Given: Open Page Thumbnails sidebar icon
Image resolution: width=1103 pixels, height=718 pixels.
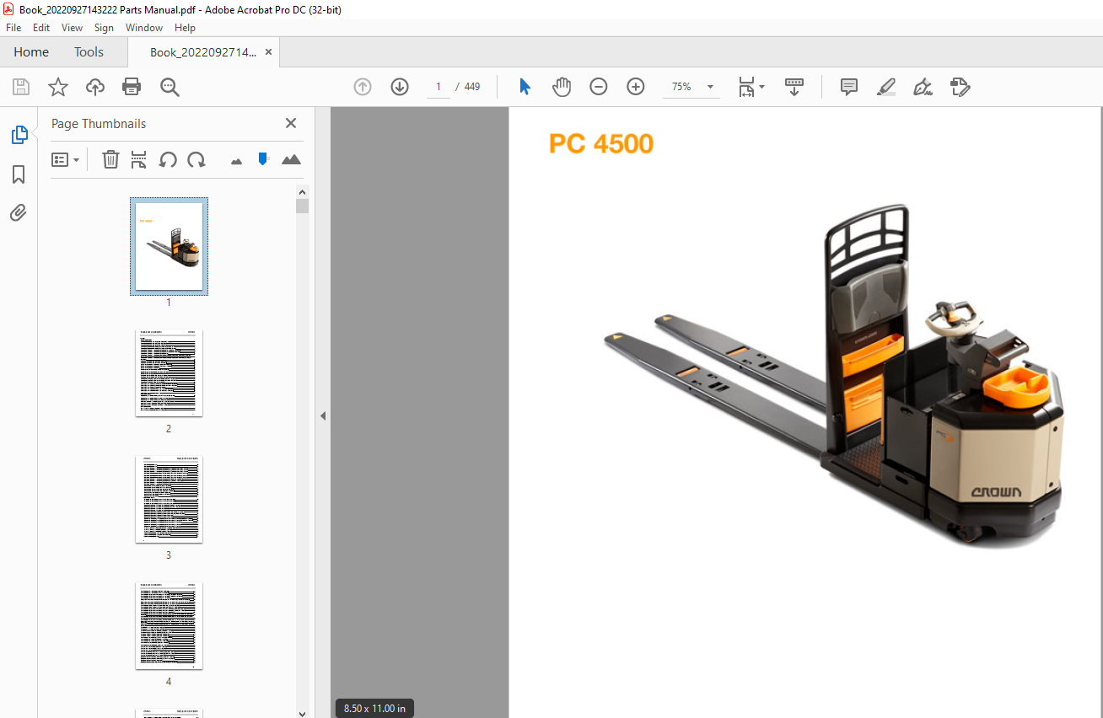Looking at the screenshot, I should (19, 135).
